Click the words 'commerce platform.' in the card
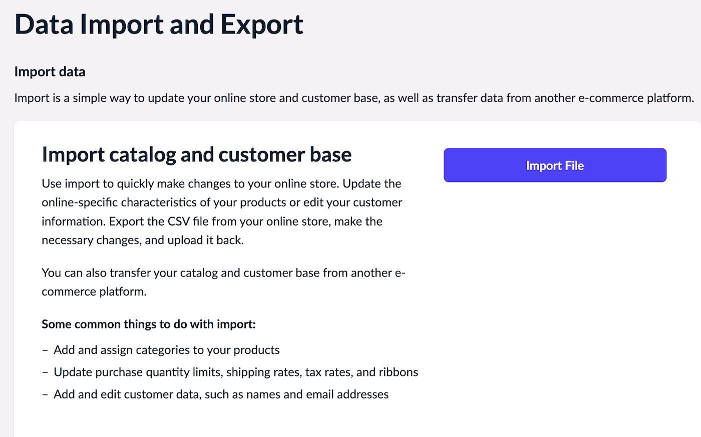The height and width of the screenshot is (437, 701). (94, 292)
